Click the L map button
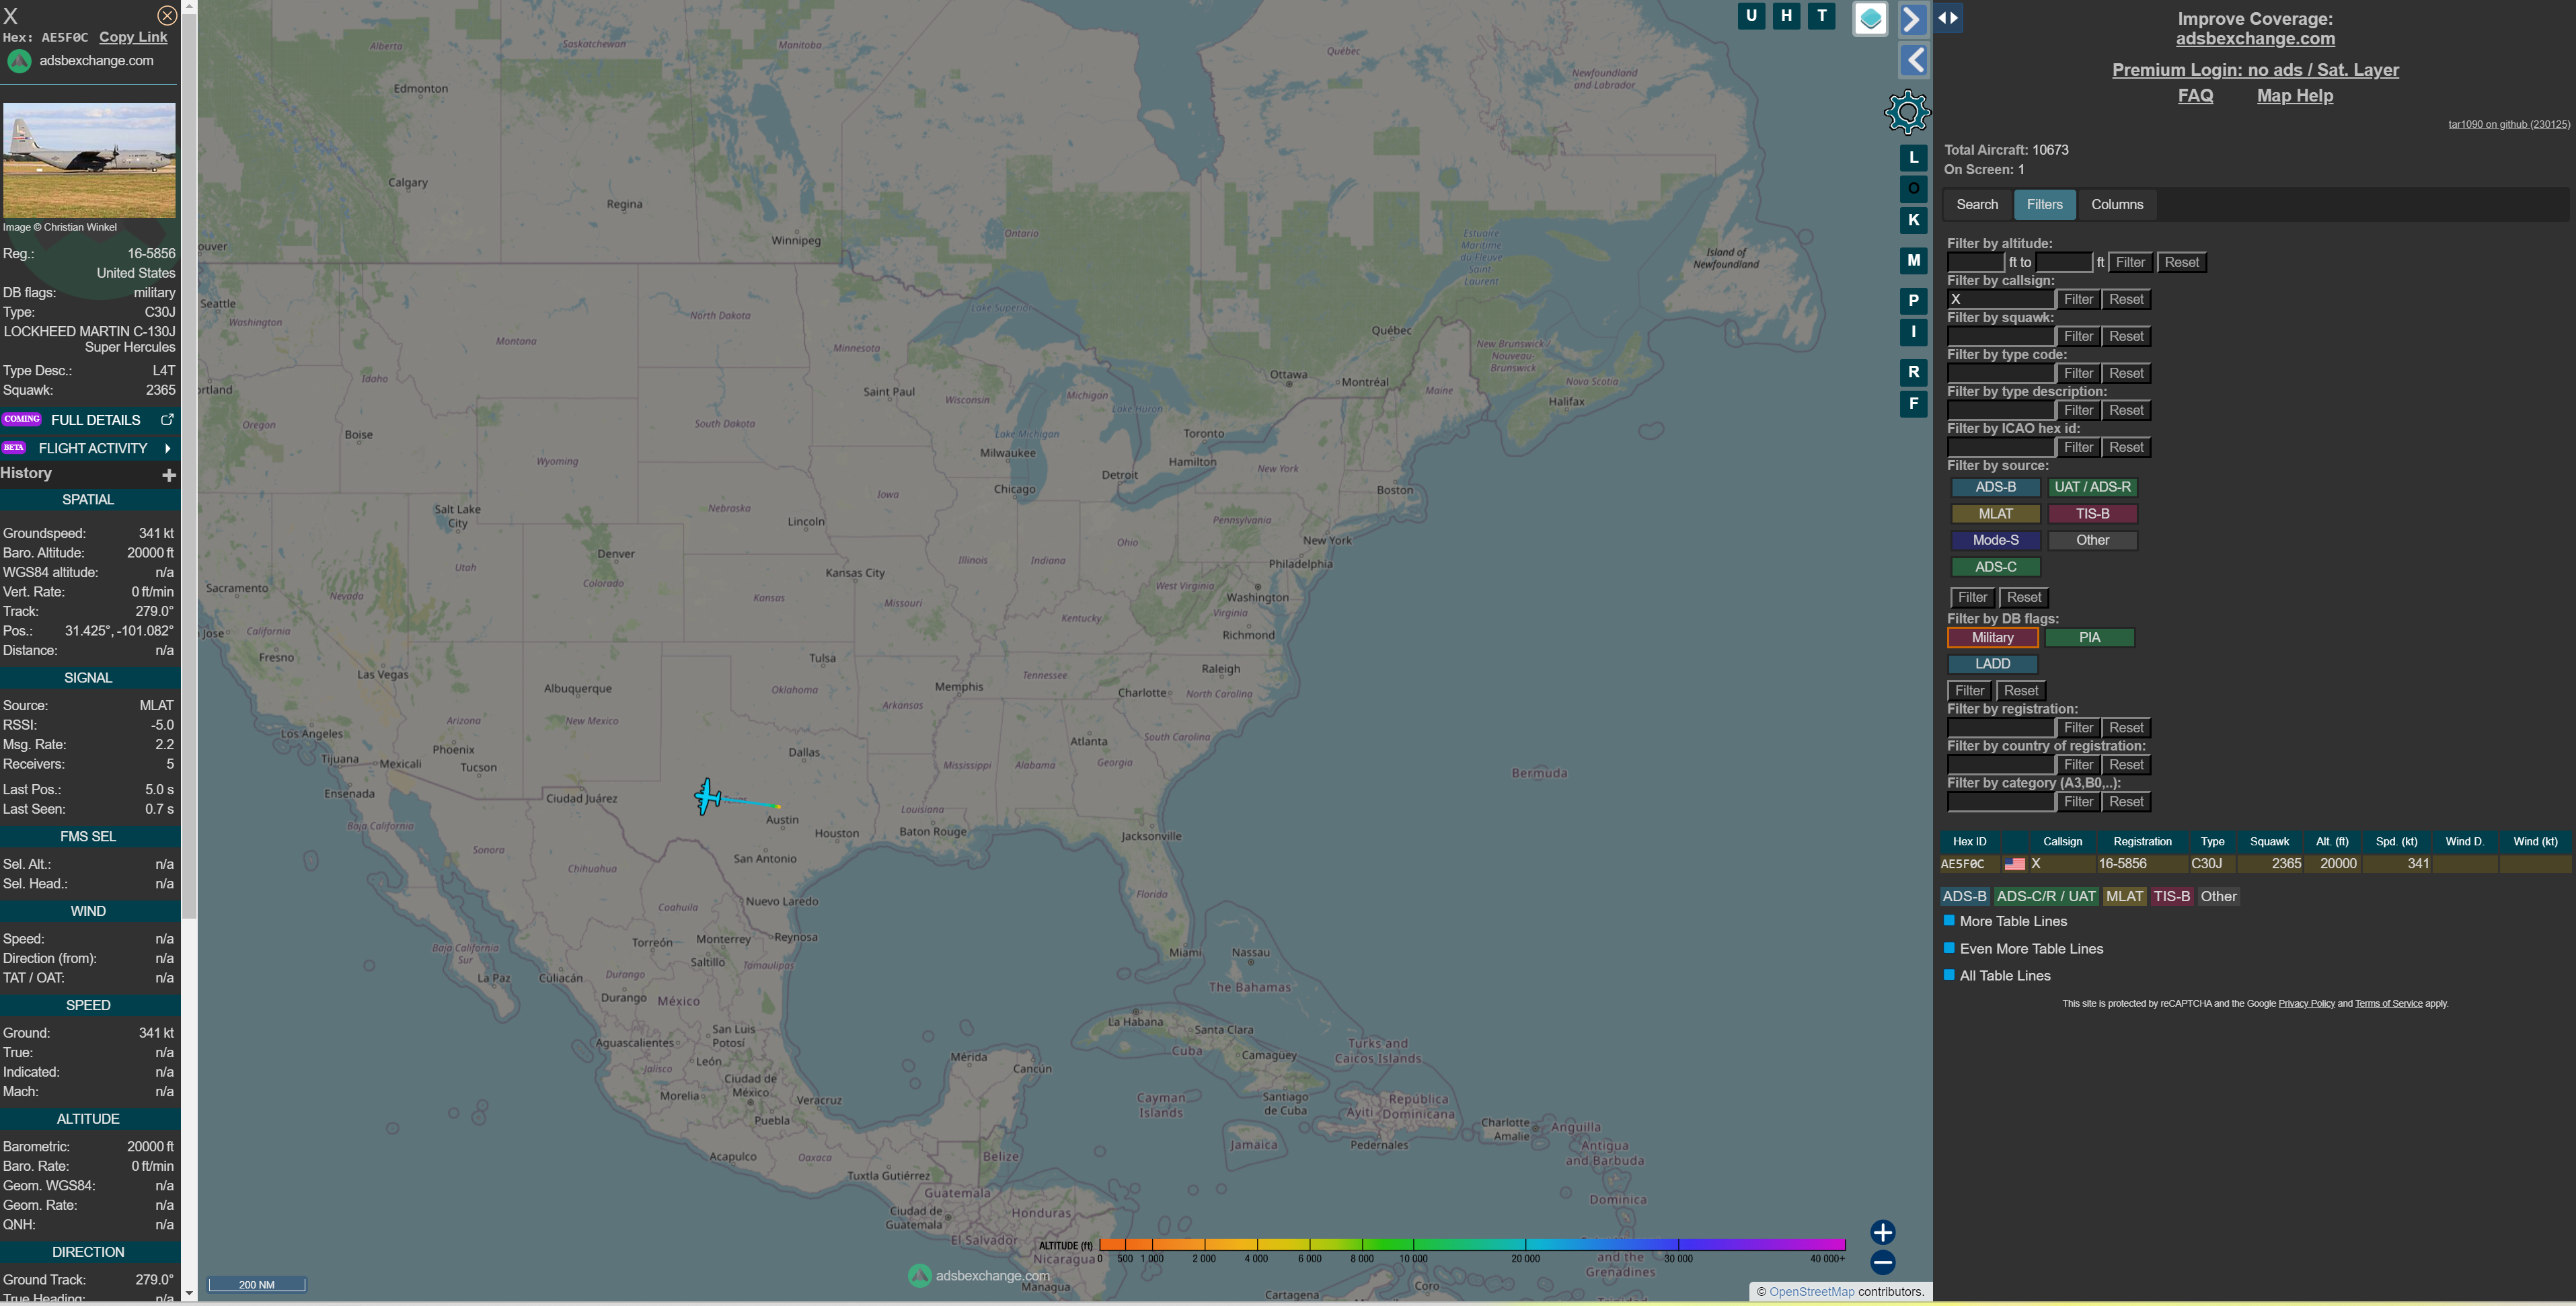 click(x=1913, y=158)
